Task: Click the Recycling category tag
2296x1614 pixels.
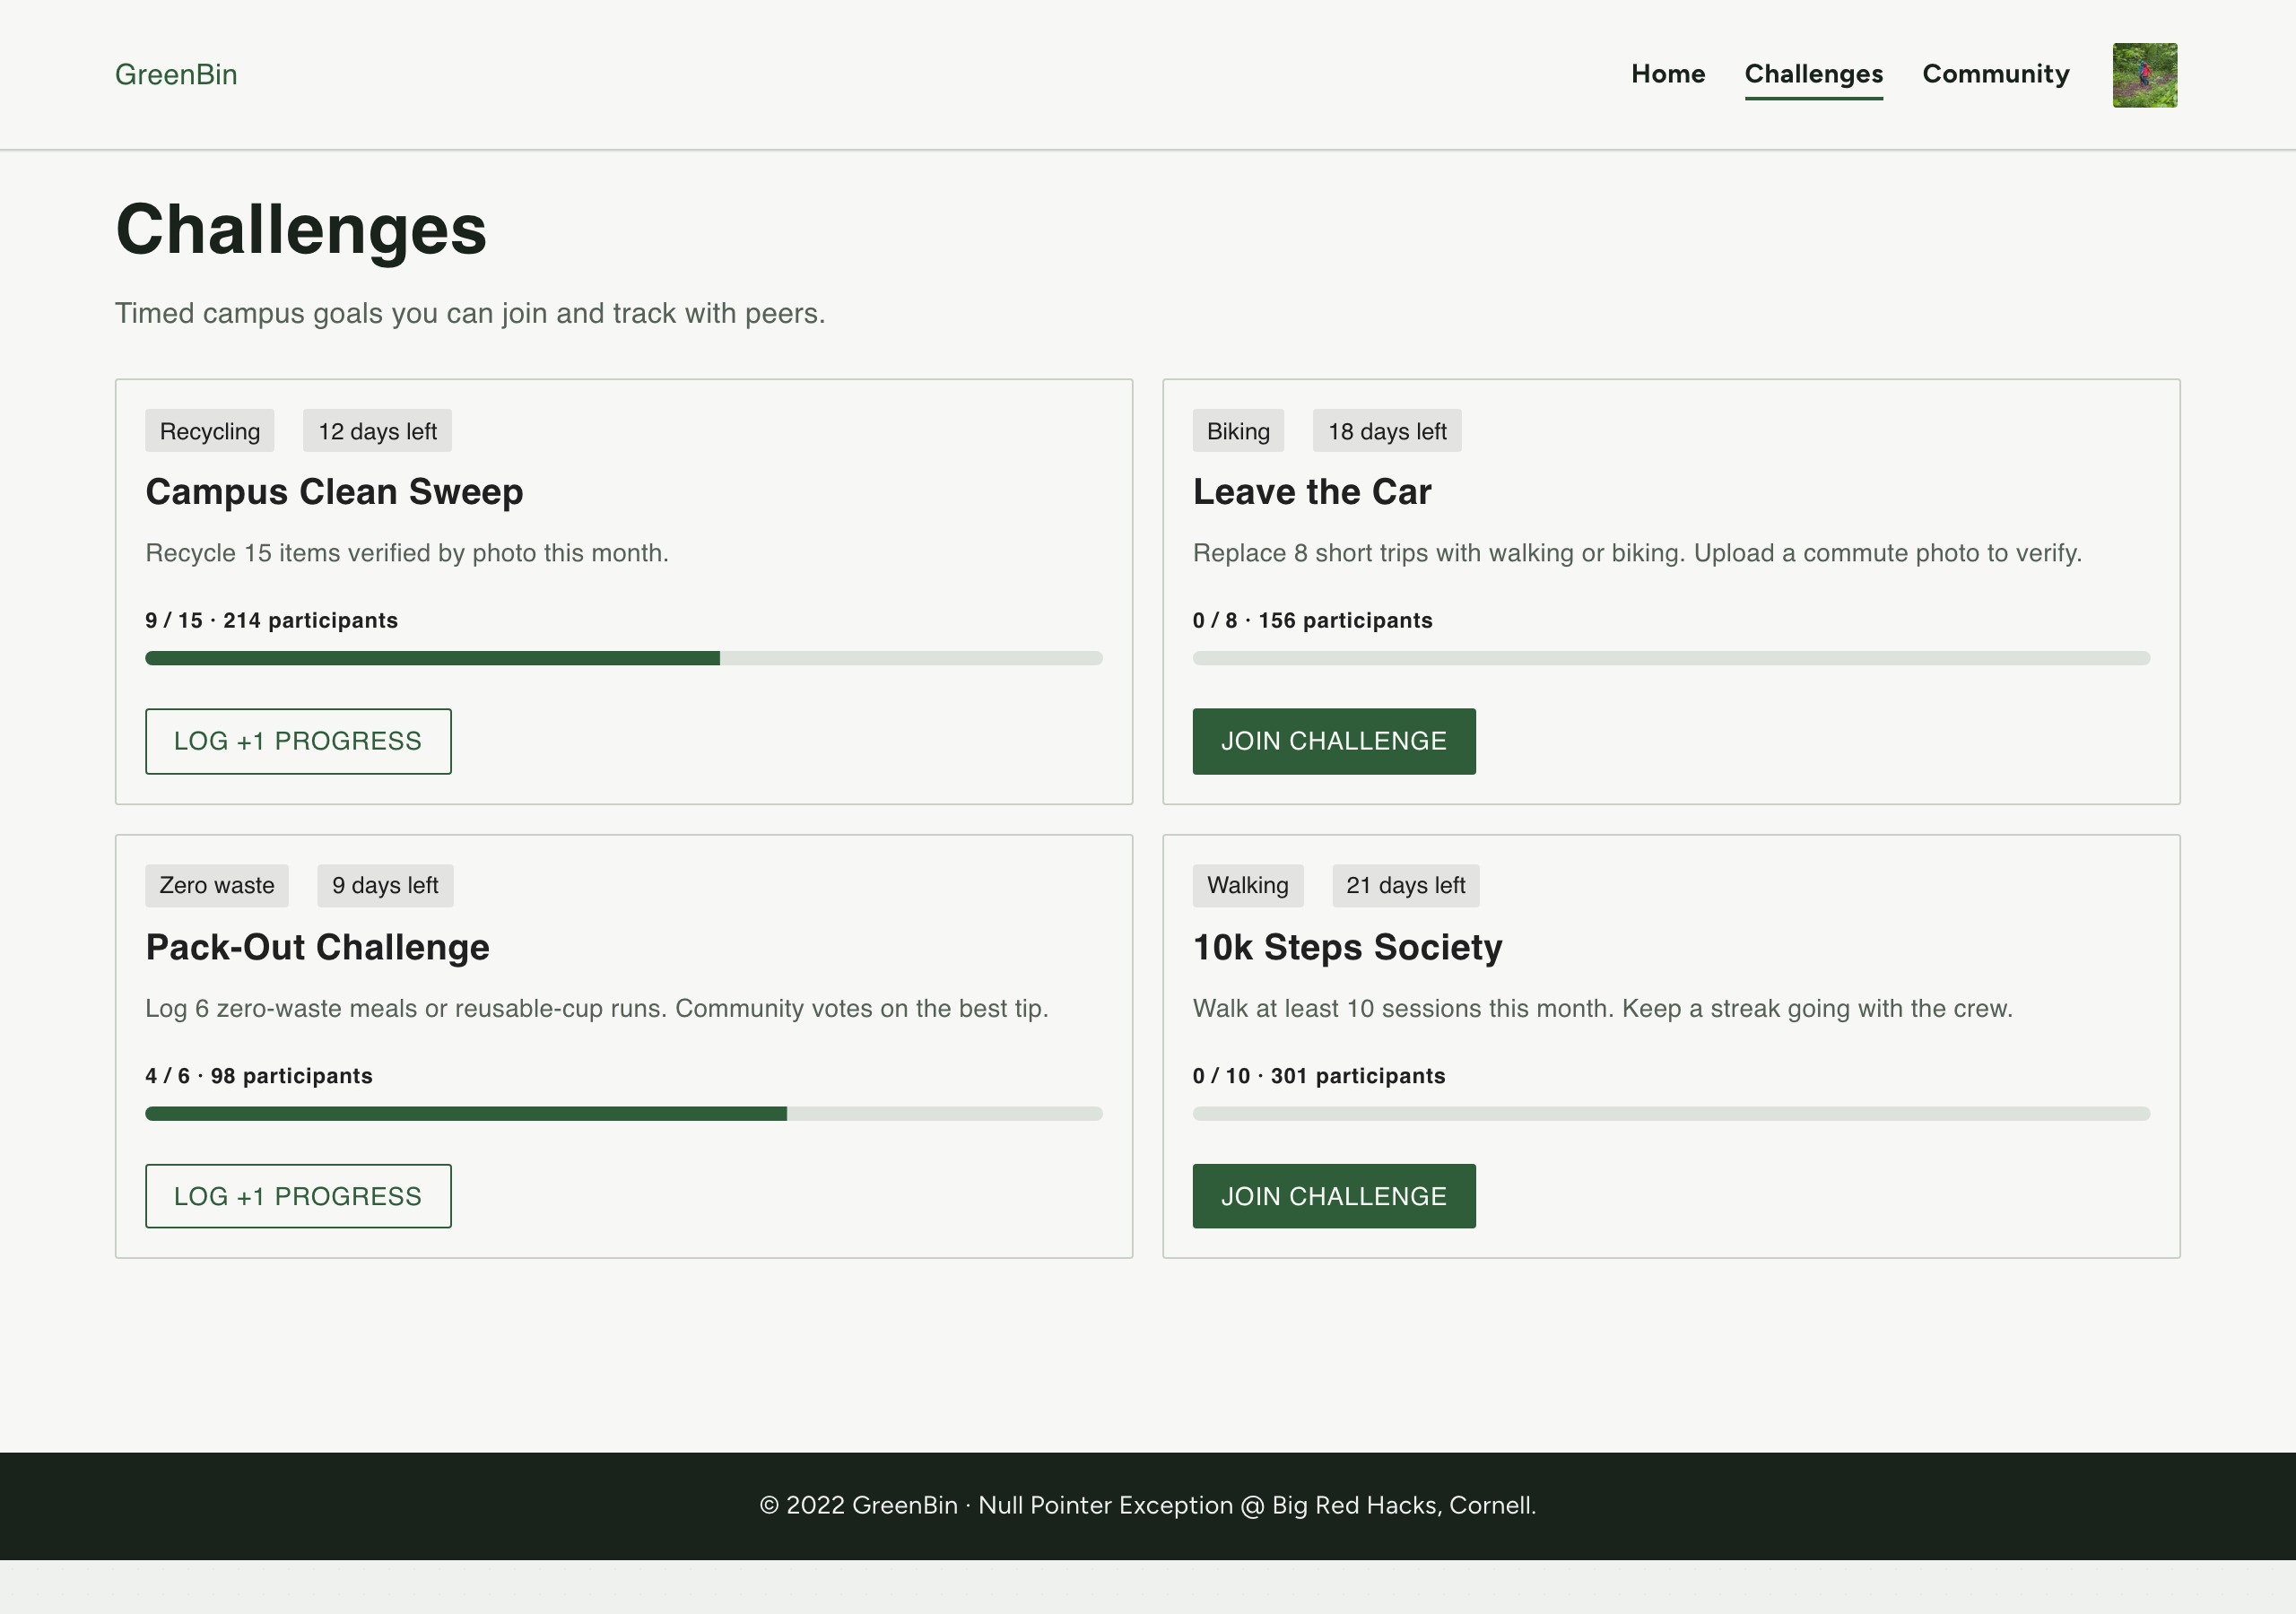Action: (209, 431)
